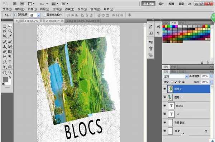
Task: Show more workspaces via the double-arrow
Action: tap(190, 4)
